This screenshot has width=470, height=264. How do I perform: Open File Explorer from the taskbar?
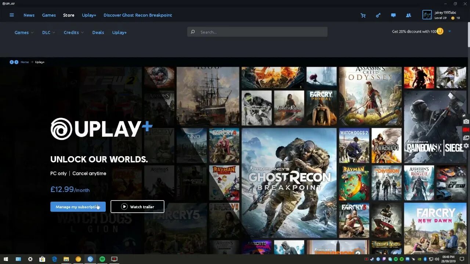coord(66,259)
